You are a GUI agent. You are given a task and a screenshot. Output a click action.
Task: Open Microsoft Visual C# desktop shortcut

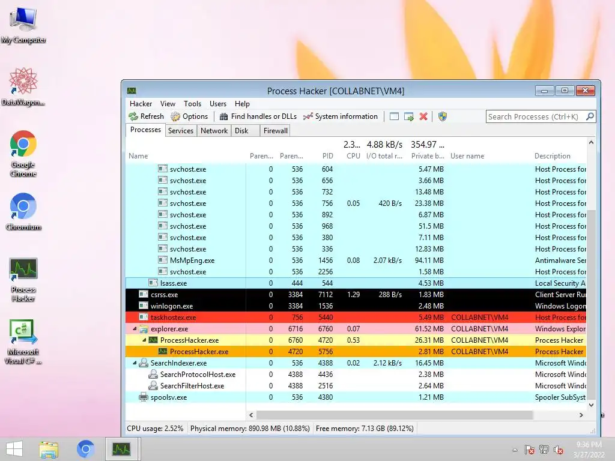23,342
